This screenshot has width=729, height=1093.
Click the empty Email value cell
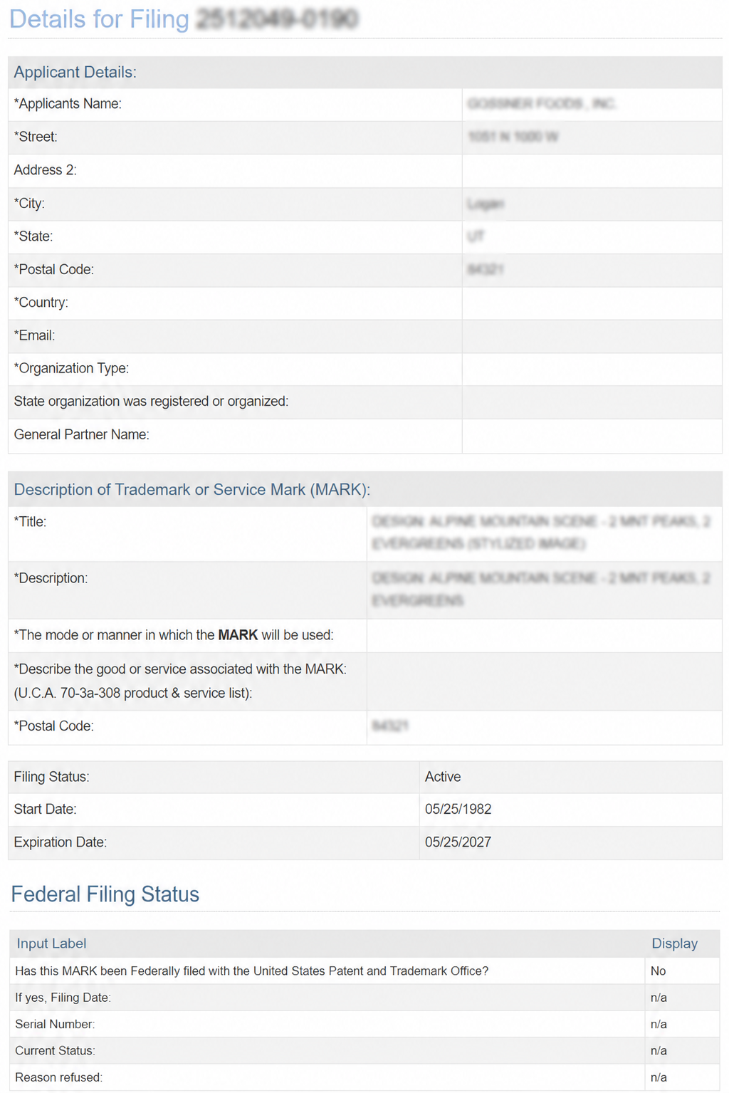592,335
